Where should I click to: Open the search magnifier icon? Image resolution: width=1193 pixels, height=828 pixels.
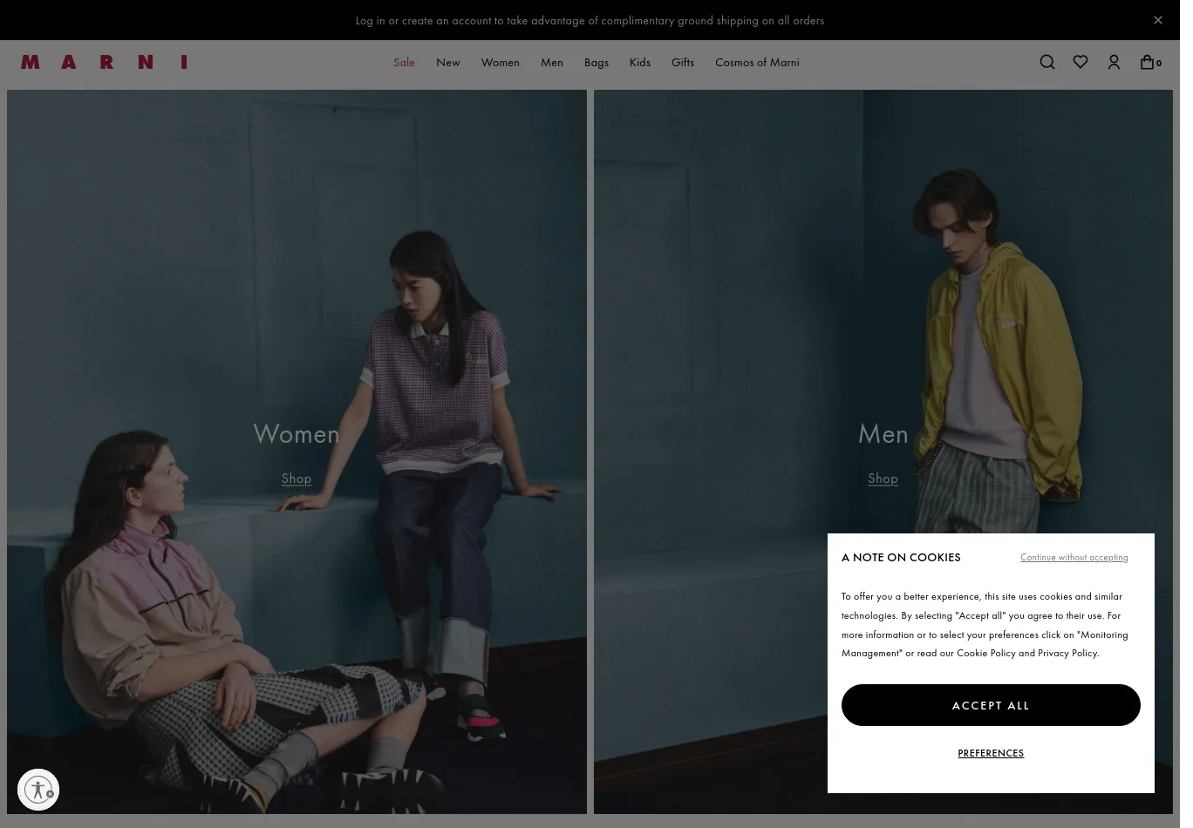(1047, 62)
